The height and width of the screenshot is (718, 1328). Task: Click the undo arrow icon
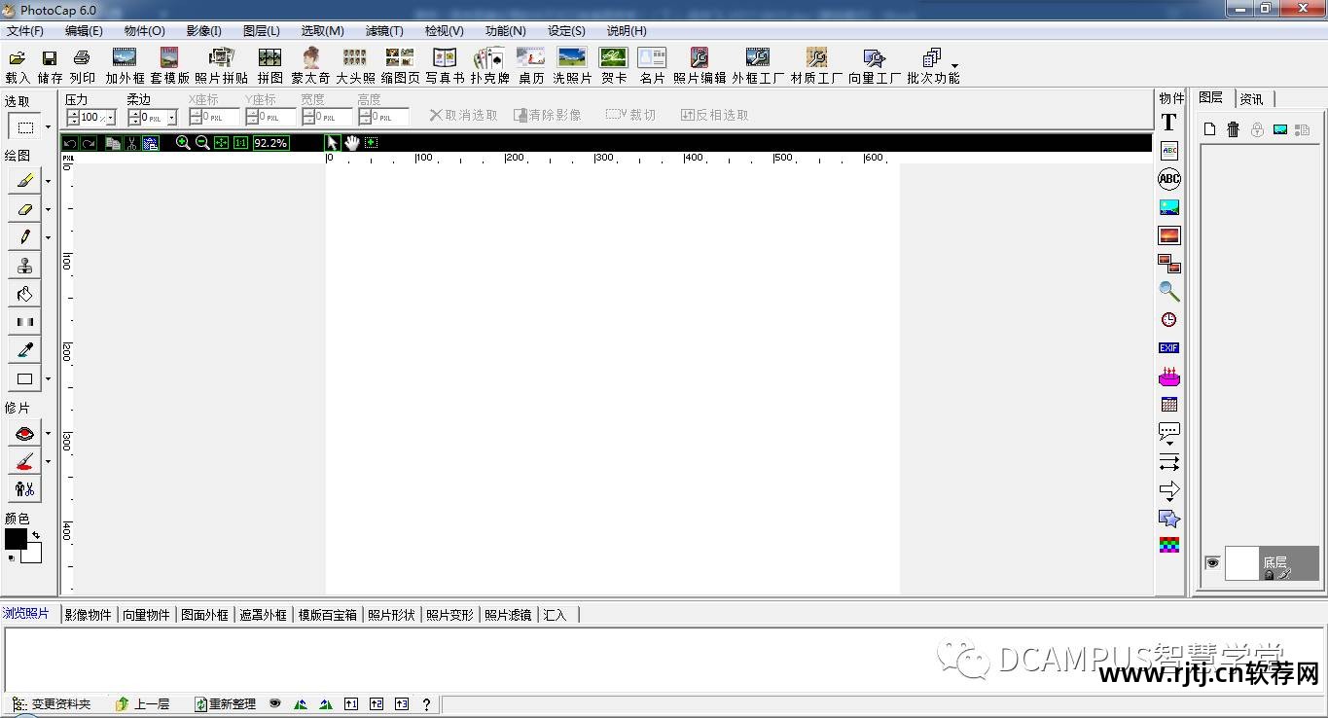[x=70, y=143]
